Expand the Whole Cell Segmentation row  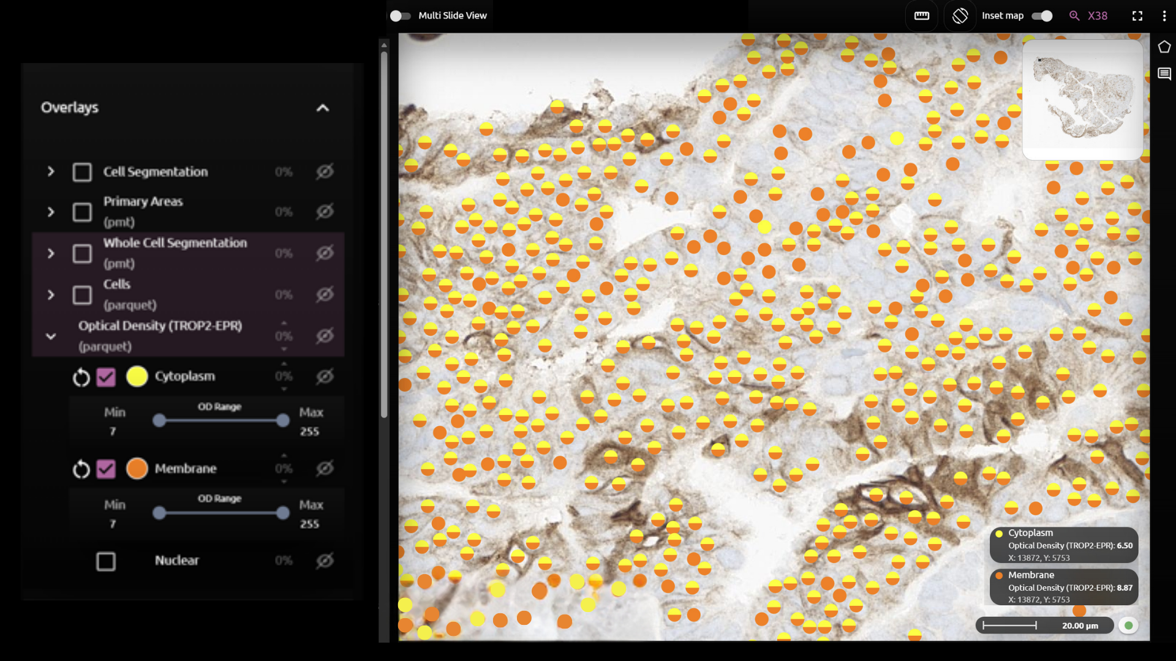pos(51,253)
